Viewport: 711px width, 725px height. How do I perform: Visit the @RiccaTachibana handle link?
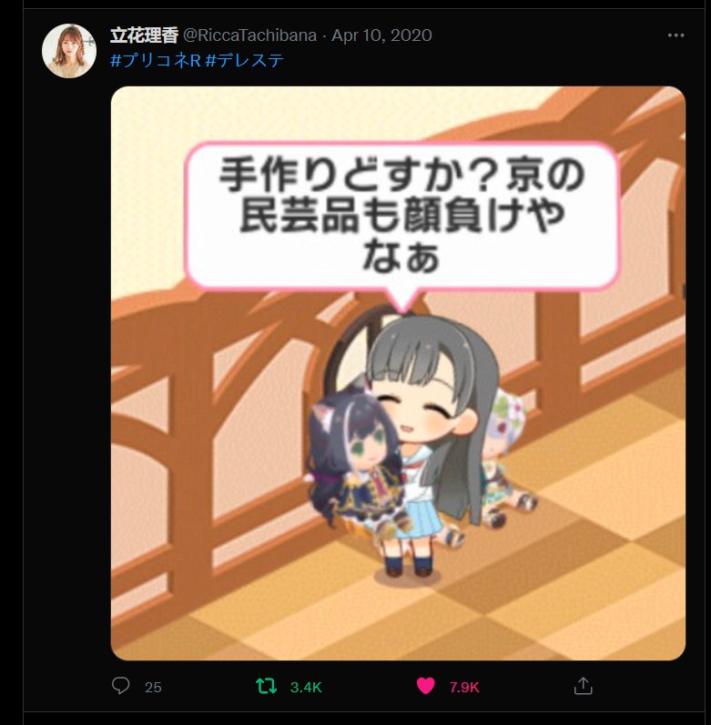pos(249,35)
